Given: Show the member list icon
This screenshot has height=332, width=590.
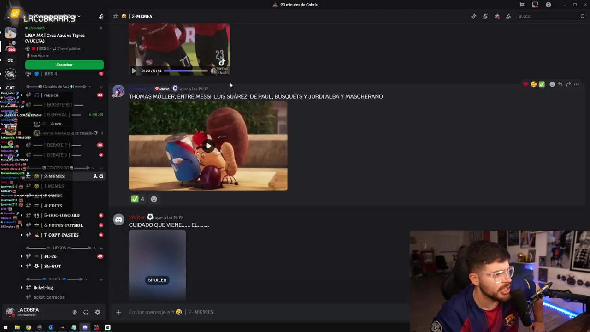Looking at the screenshot, I should pos(508,16).
